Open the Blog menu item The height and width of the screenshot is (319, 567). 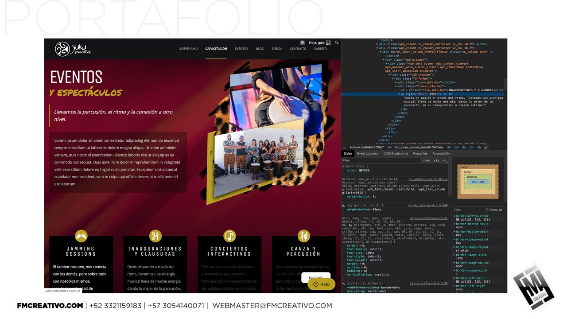(x=260, y=49)
